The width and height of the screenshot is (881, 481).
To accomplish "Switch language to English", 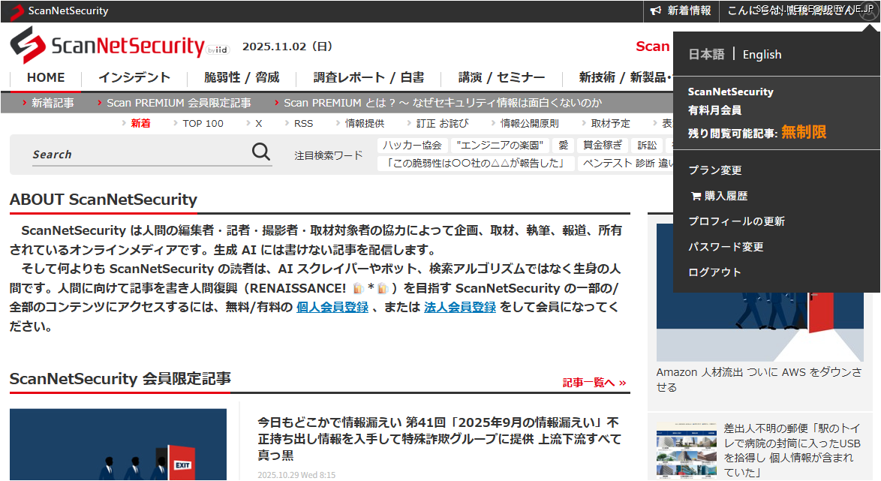I will click(x=762, y=54).
